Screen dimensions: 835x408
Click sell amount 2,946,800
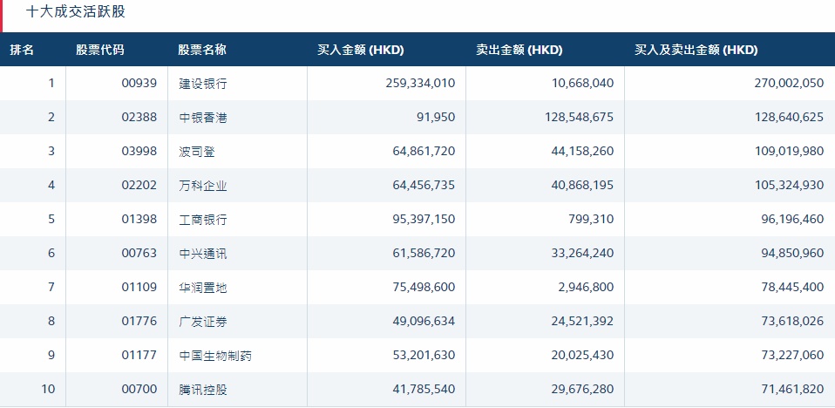tap(586, 288)
